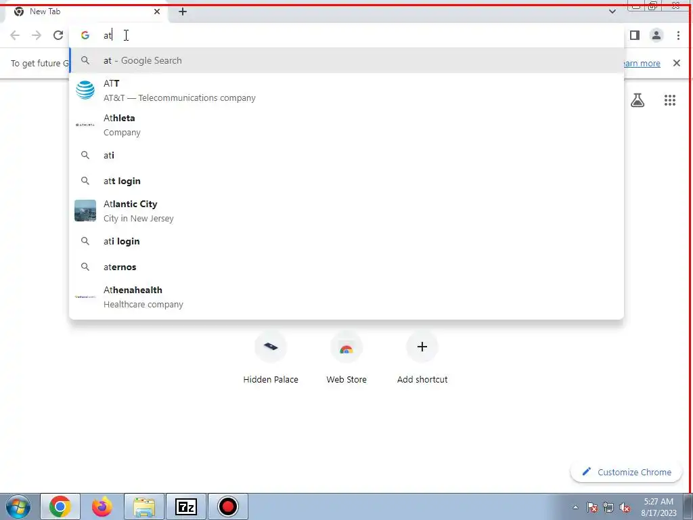Viewport: 693px width, 520px height.
Task: Click the Atlantic City thumbnail image
Action: pos(85,211)
